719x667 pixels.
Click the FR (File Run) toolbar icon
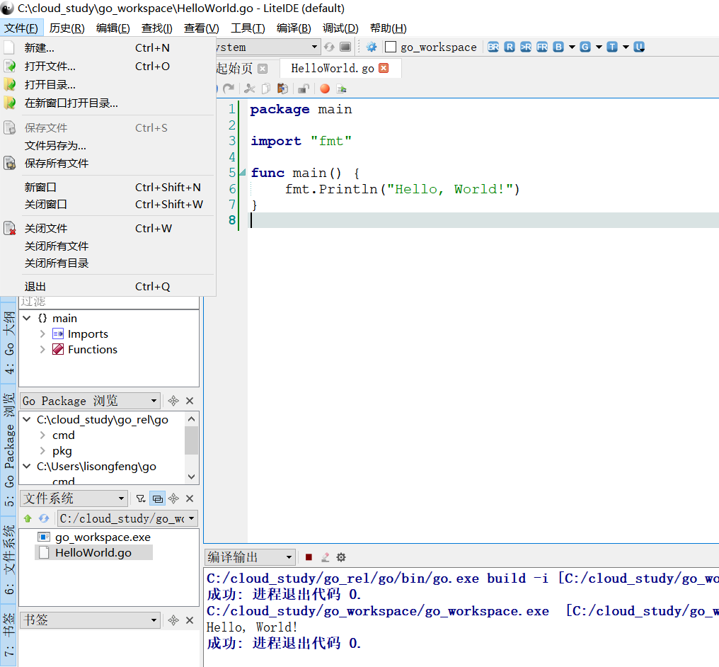(x=542, y=47)
